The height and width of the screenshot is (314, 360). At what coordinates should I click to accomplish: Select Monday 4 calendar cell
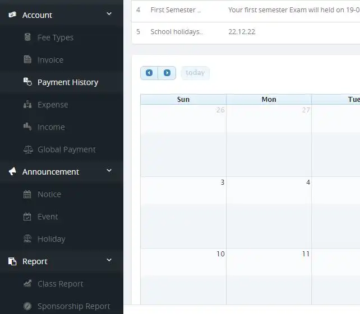269,207
